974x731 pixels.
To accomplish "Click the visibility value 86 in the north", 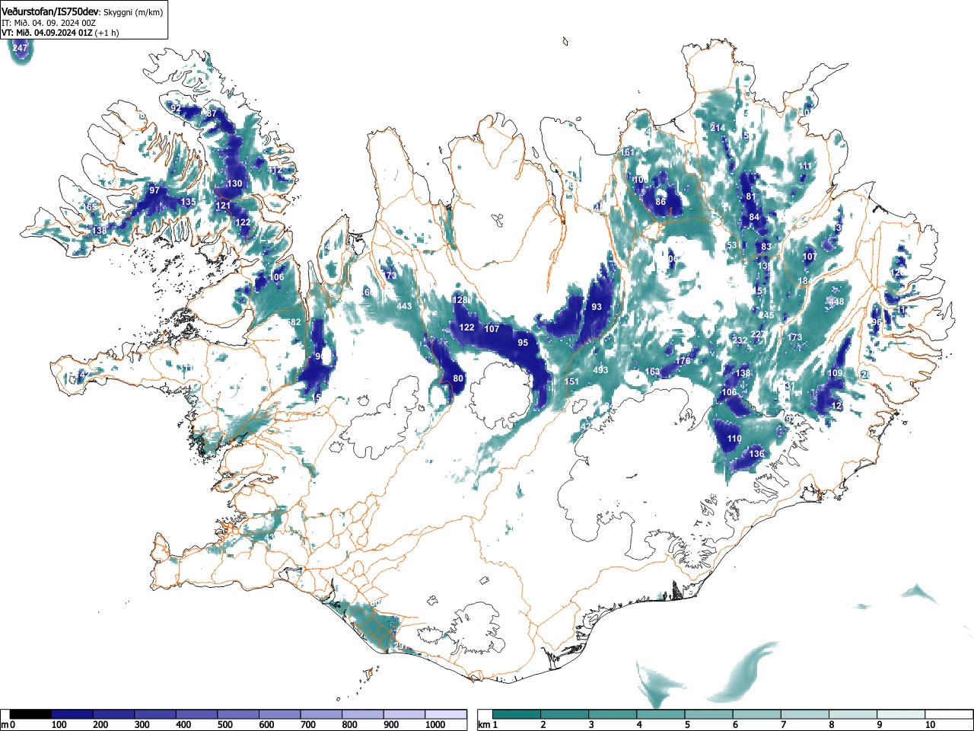I will coord(660,202).
